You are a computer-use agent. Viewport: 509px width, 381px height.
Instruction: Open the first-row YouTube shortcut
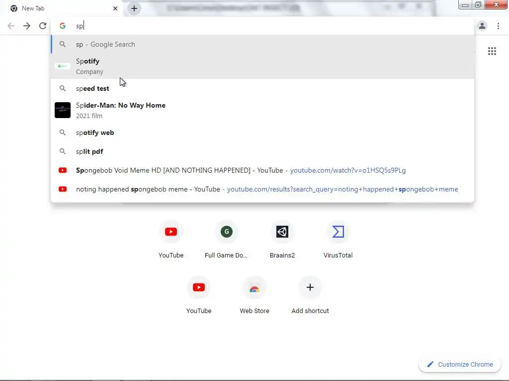(x=171, y=240)
